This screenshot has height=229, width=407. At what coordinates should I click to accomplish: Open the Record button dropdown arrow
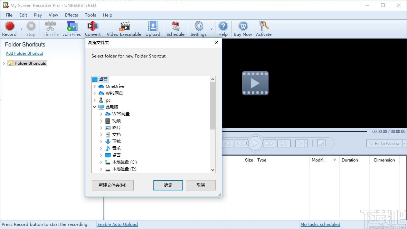tap(21, 29)
